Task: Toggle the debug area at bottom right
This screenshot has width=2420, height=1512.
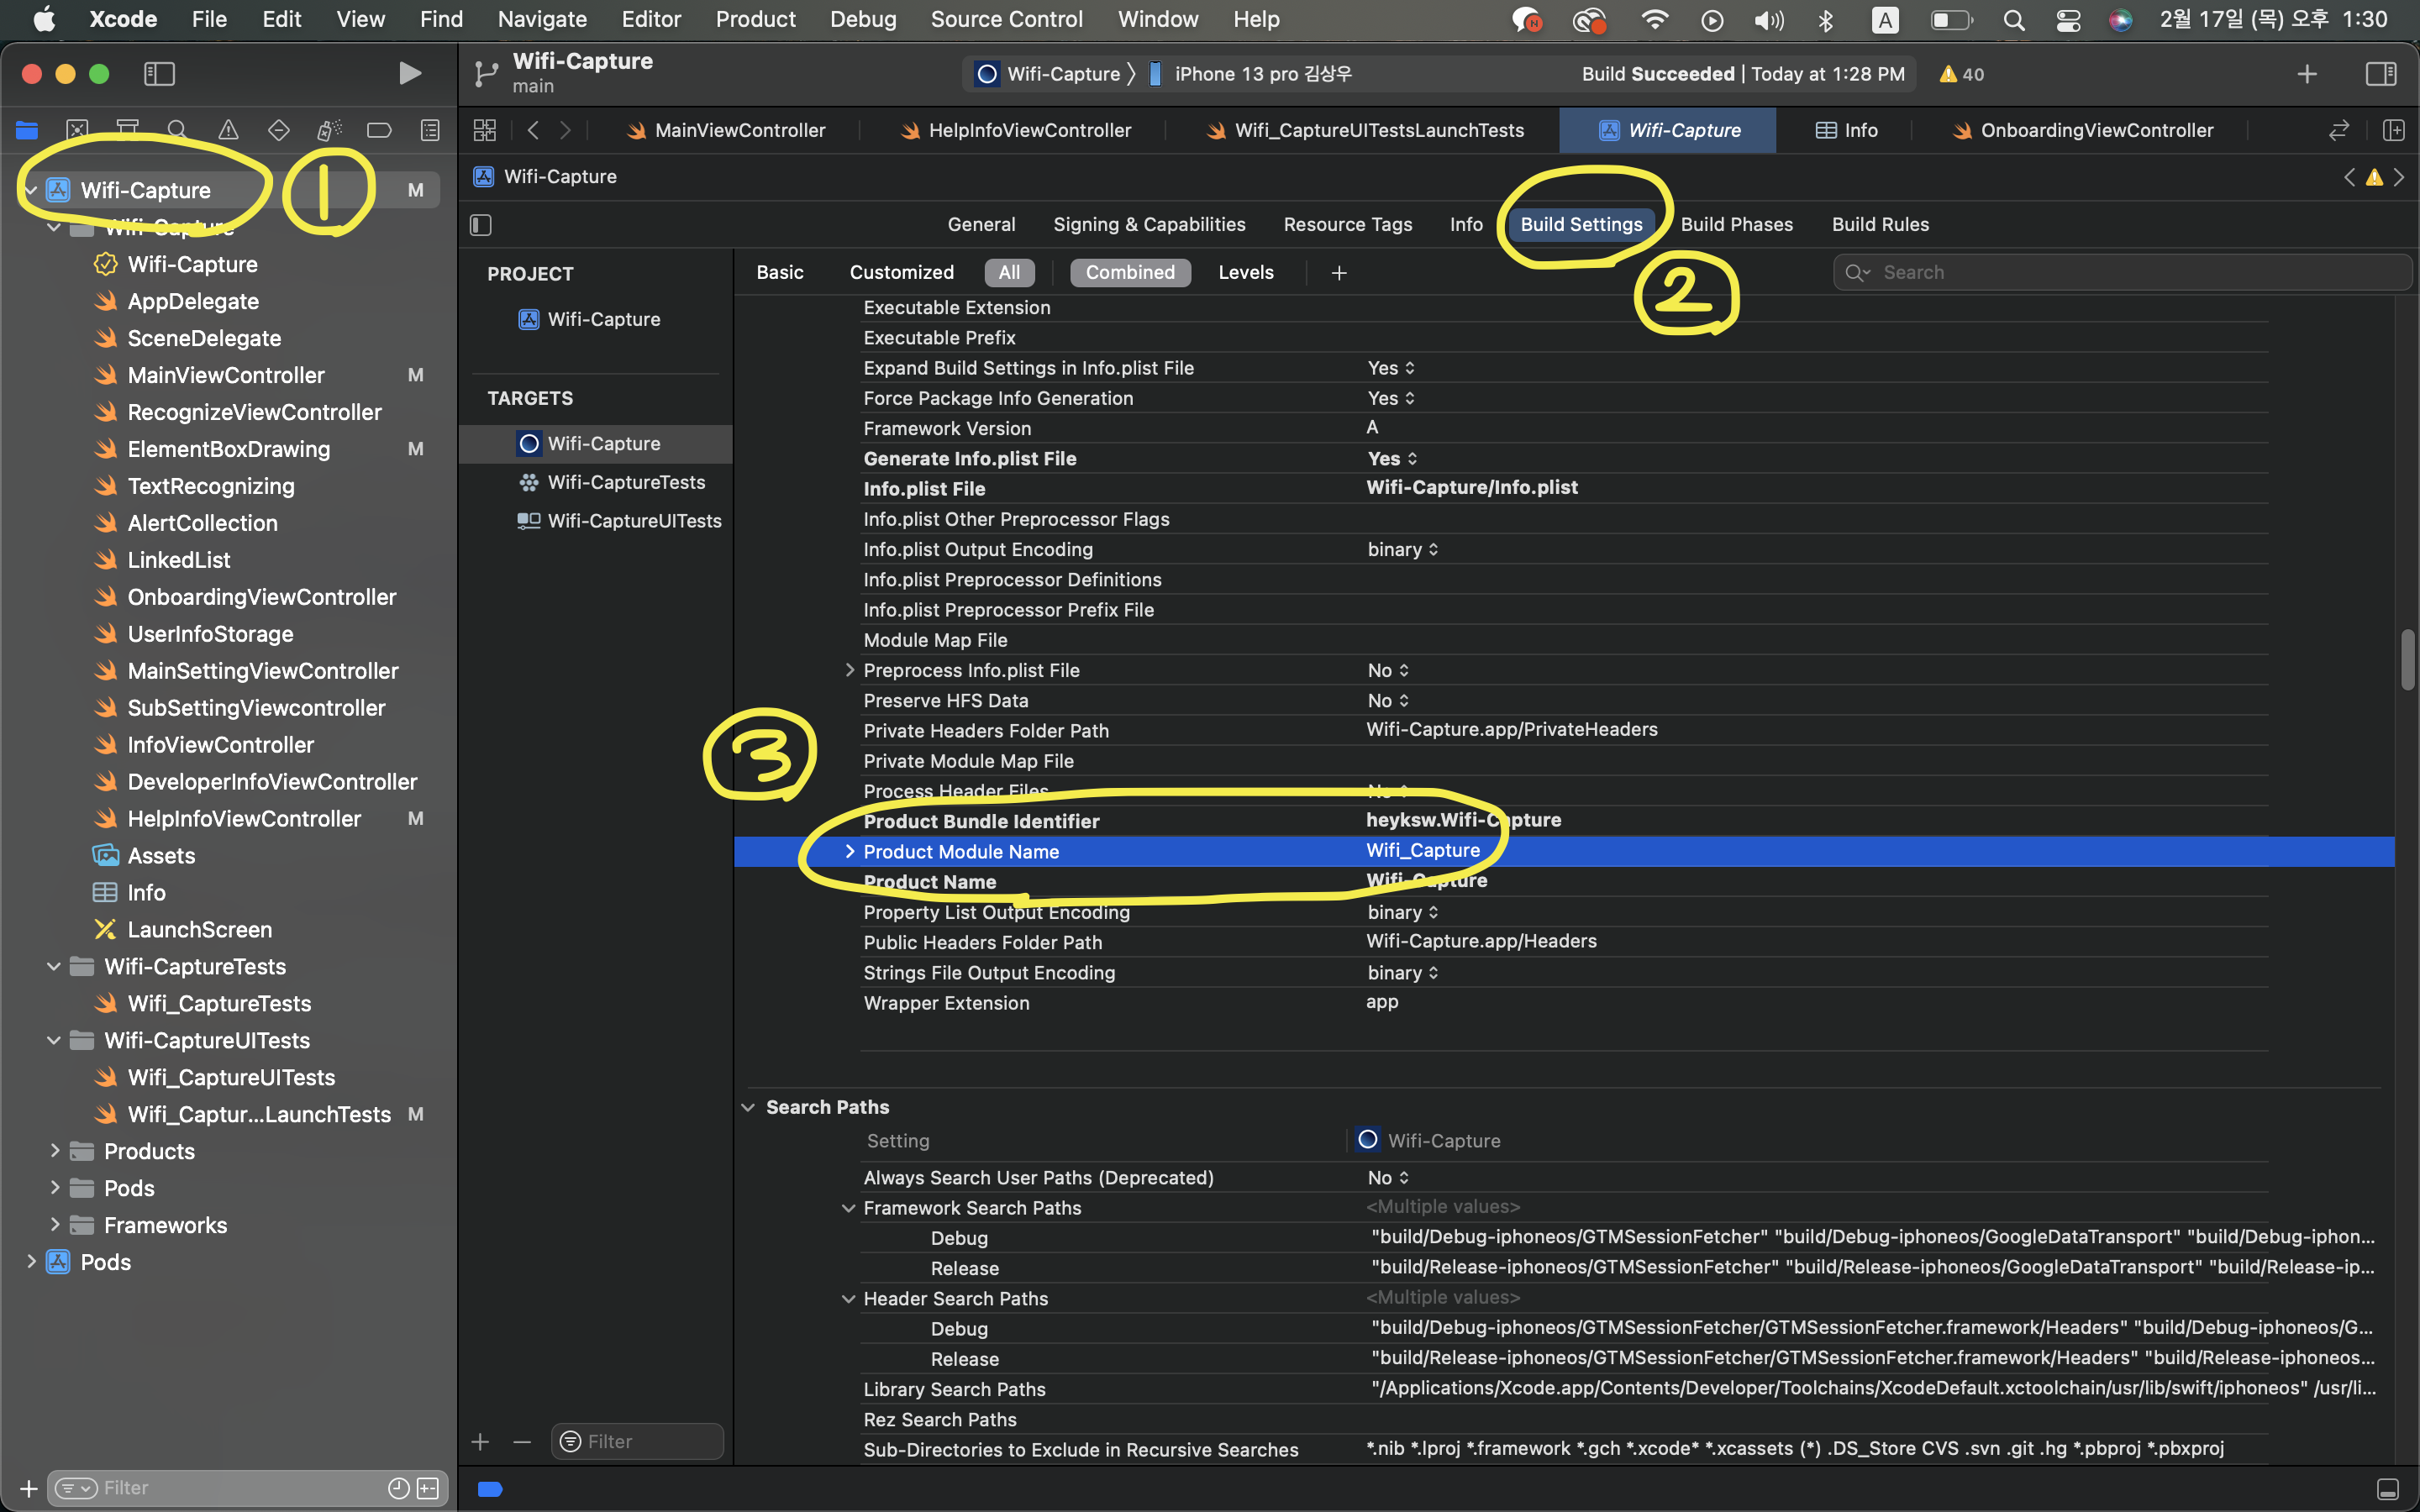Action: pos(2387,1489)
